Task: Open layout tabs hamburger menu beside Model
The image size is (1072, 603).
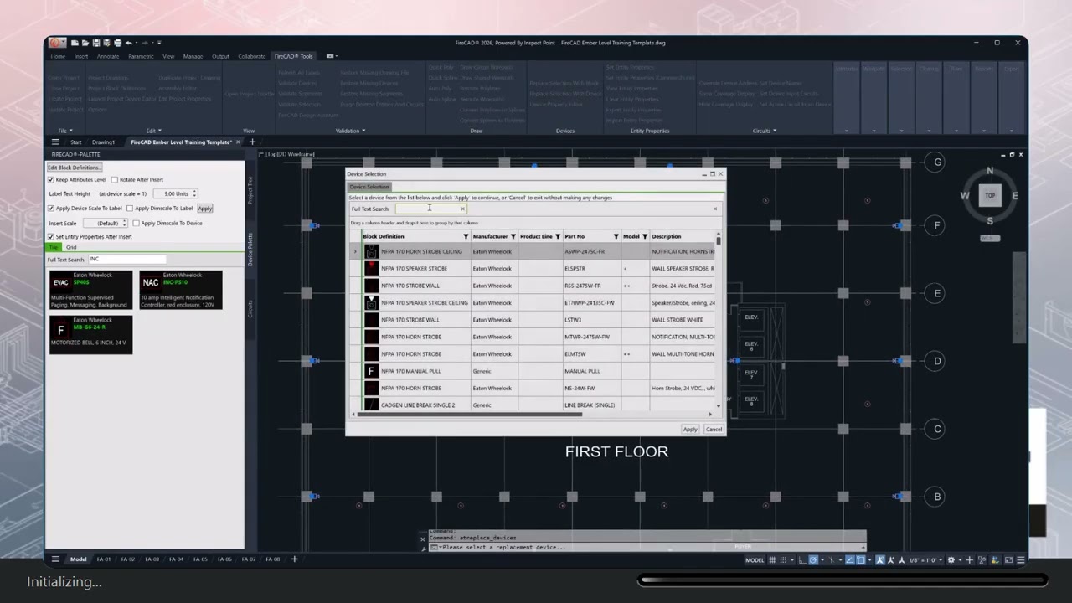Action: tap(55, 559)
